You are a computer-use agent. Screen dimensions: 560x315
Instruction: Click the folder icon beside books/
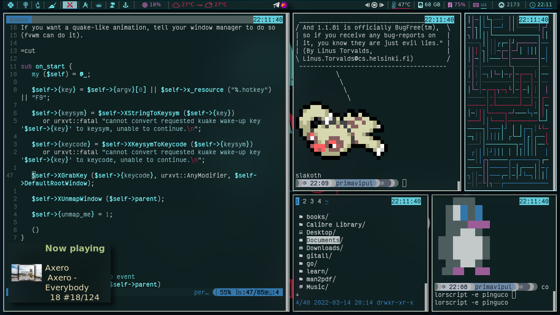(x=301, y=217)
